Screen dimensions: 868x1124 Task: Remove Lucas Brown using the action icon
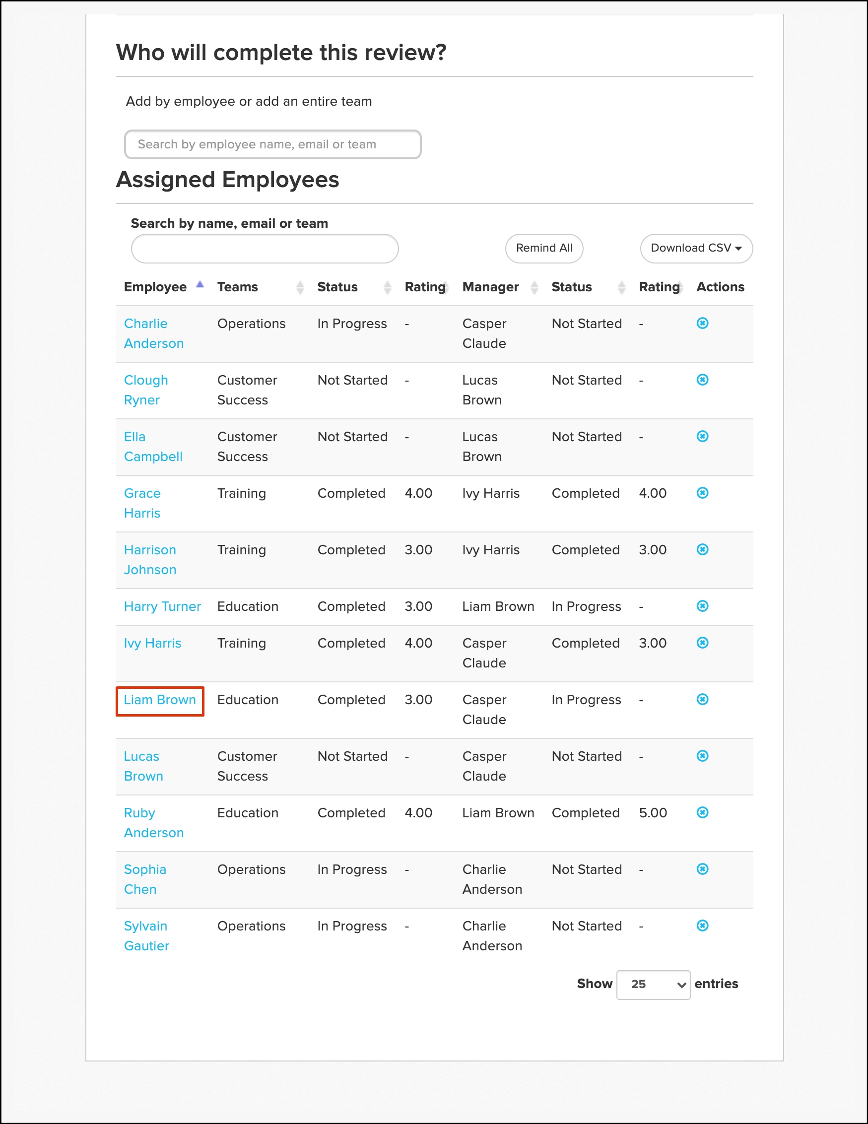[702, 756]
